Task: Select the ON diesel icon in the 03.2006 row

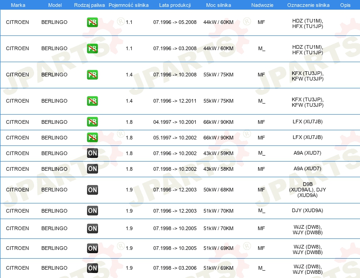Action: click(92, 268)
